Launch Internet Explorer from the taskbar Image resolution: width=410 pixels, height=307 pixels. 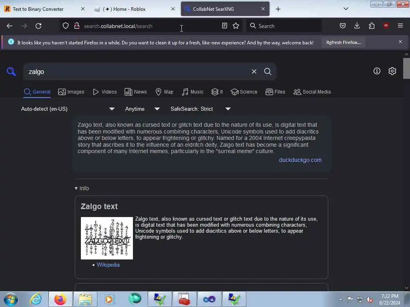tap(36, 299)
